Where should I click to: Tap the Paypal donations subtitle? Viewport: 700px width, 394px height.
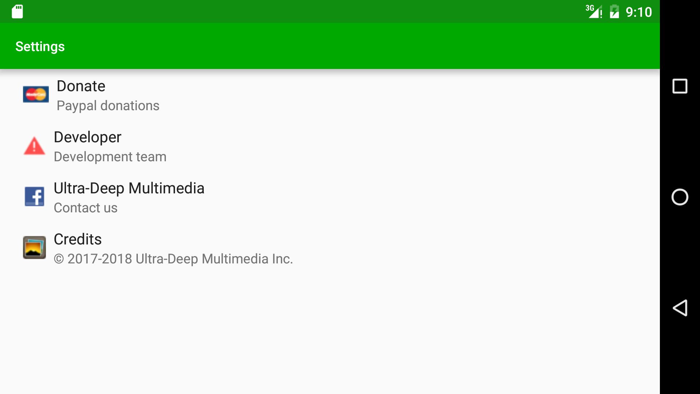[108, 105]
